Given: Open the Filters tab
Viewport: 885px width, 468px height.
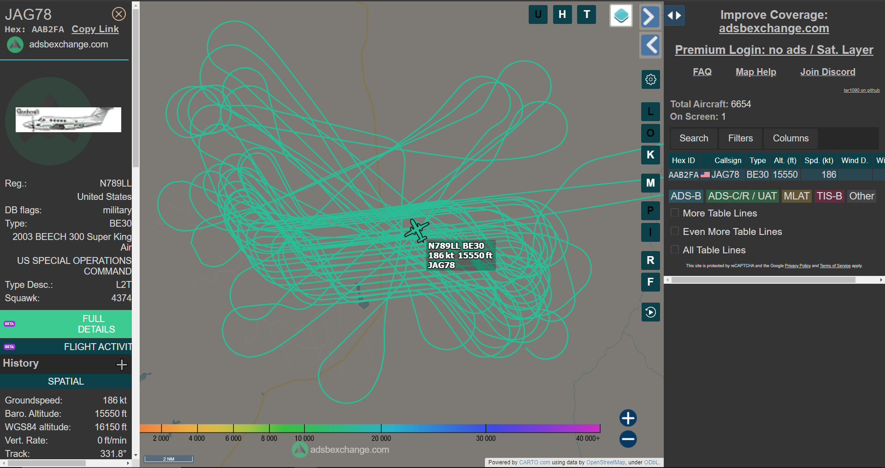Looking at the screenshot, I should coord(740,138).
